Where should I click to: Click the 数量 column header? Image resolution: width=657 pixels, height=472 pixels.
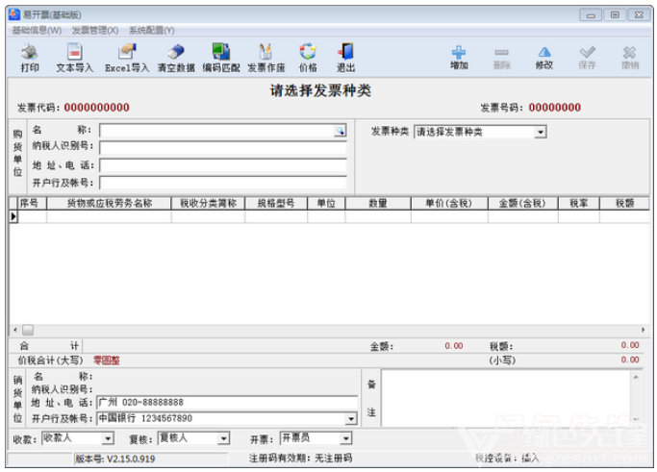378,203
